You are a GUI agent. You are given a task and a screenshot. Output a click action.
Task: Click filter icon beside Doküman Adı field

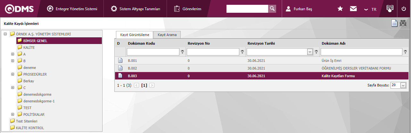[406, 52]
